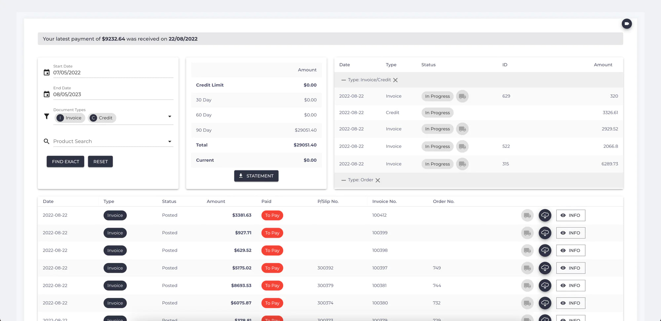Click the End Date calendar icon
Screen dimensions: 661x321
pyautogui.click(x=47, y=94)
